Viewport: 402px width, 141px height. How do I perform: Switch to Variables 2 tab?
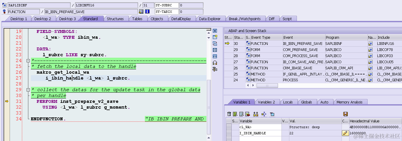(266, 102)
